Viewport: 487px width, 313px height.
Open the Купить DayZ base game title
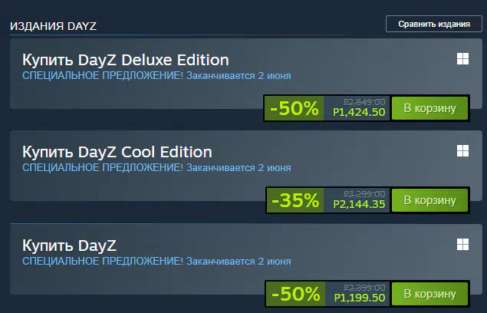[x=69, y=245]
